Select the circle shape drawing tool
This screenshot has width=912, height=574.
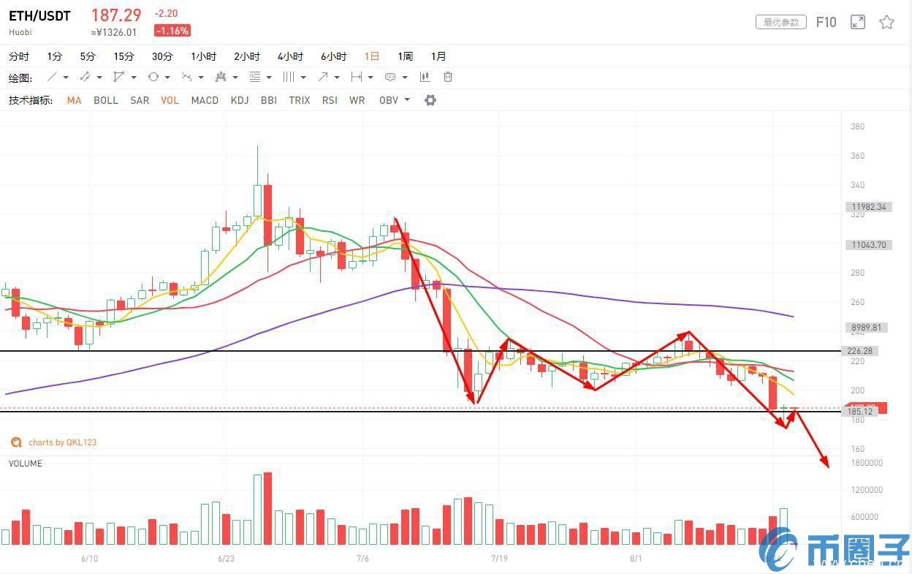[x=153, y=77]
